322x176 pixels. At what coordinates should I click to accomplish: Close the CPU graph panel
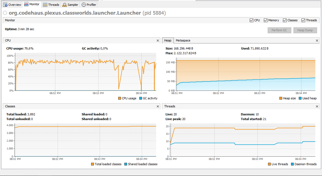coord(158,40)
